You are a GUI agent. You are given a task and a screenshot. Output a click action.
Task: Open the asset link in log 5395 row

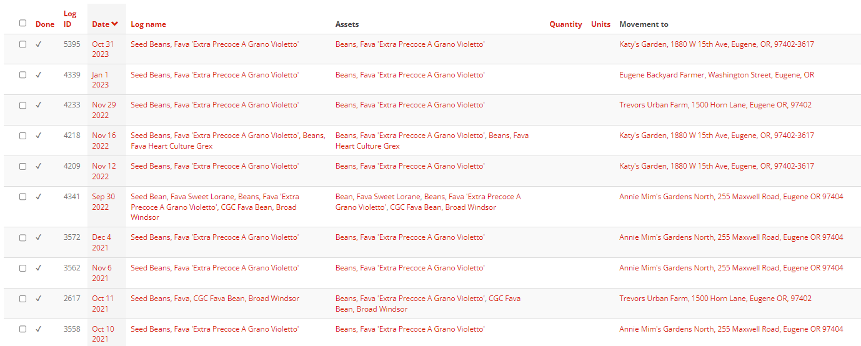click(410, 44)
